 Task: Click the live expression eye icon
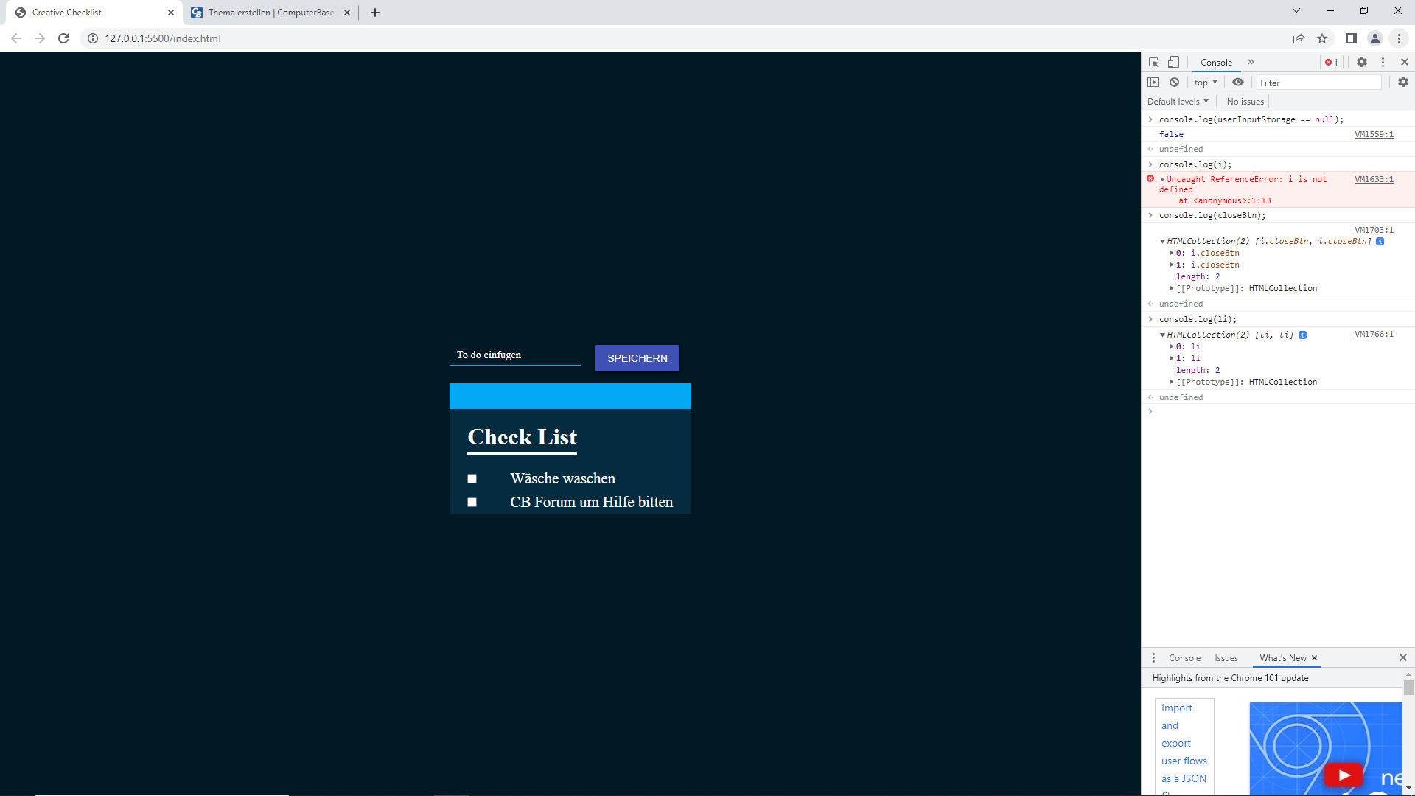click(1238, 83)
